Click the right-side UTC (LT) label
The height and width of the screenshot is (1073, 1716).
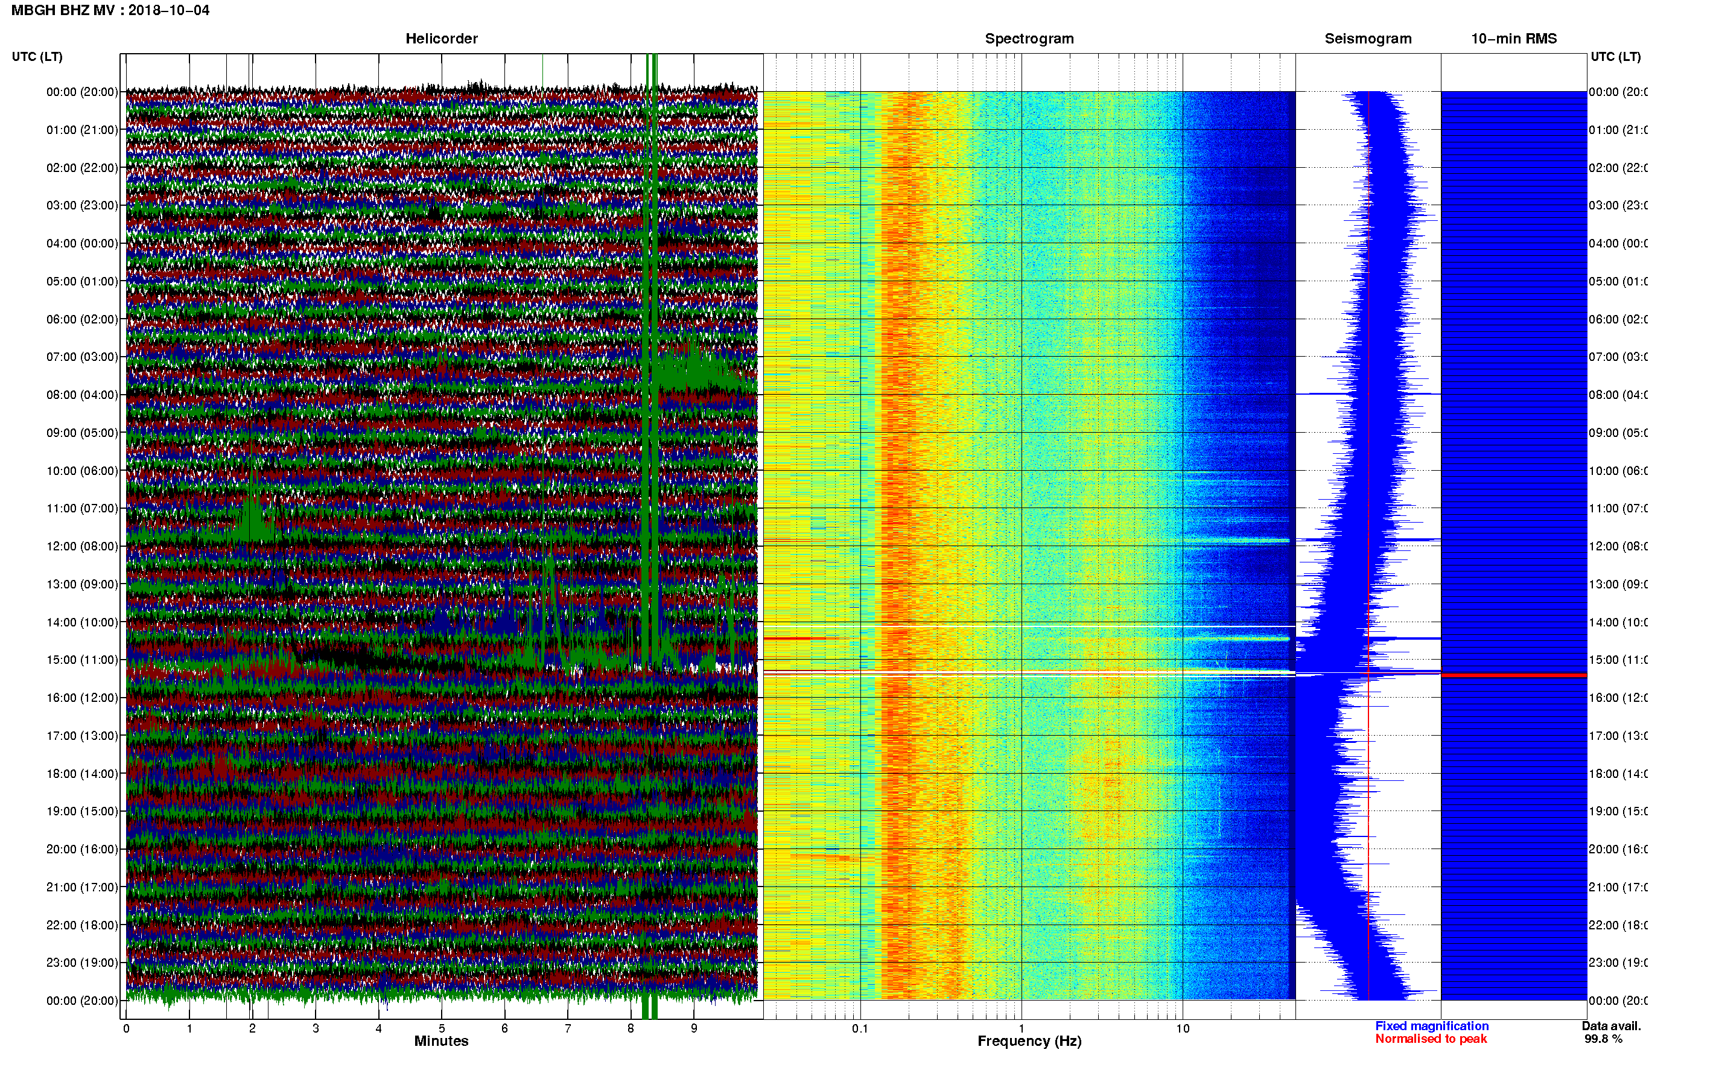[x=1615, y=57]
